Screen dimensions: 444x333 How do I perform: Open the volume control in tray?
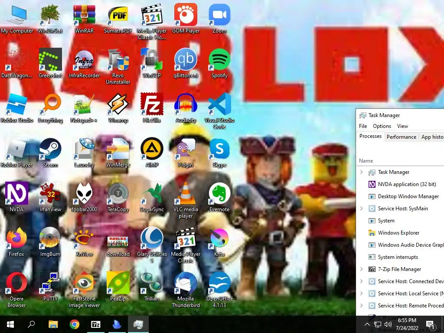388,324
